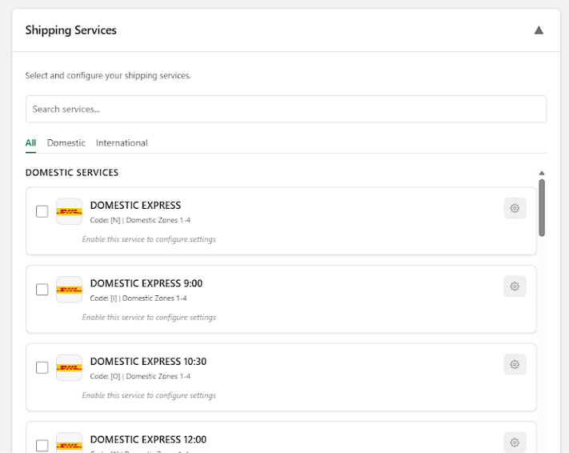The image size is (569, 453).
Task: Select the DOMESTIC EXPRESS 12:00 checkbox
Action: coord(42,445)
